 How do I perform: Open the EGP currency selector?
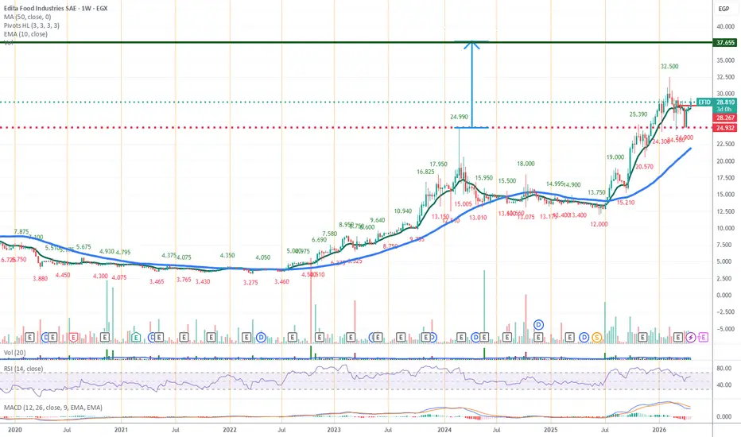tap(724, 9)
